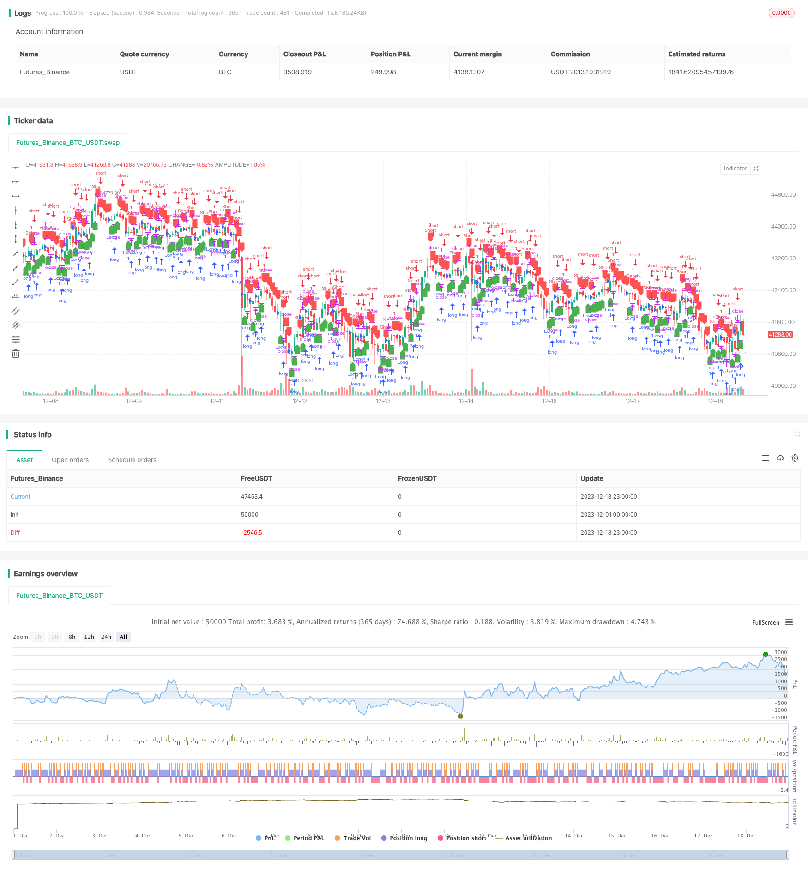Screen dimensions: 808x873
Task: Toggle Trade Vol series in legend
Action: pyautogui.click(x=352, y=838)
